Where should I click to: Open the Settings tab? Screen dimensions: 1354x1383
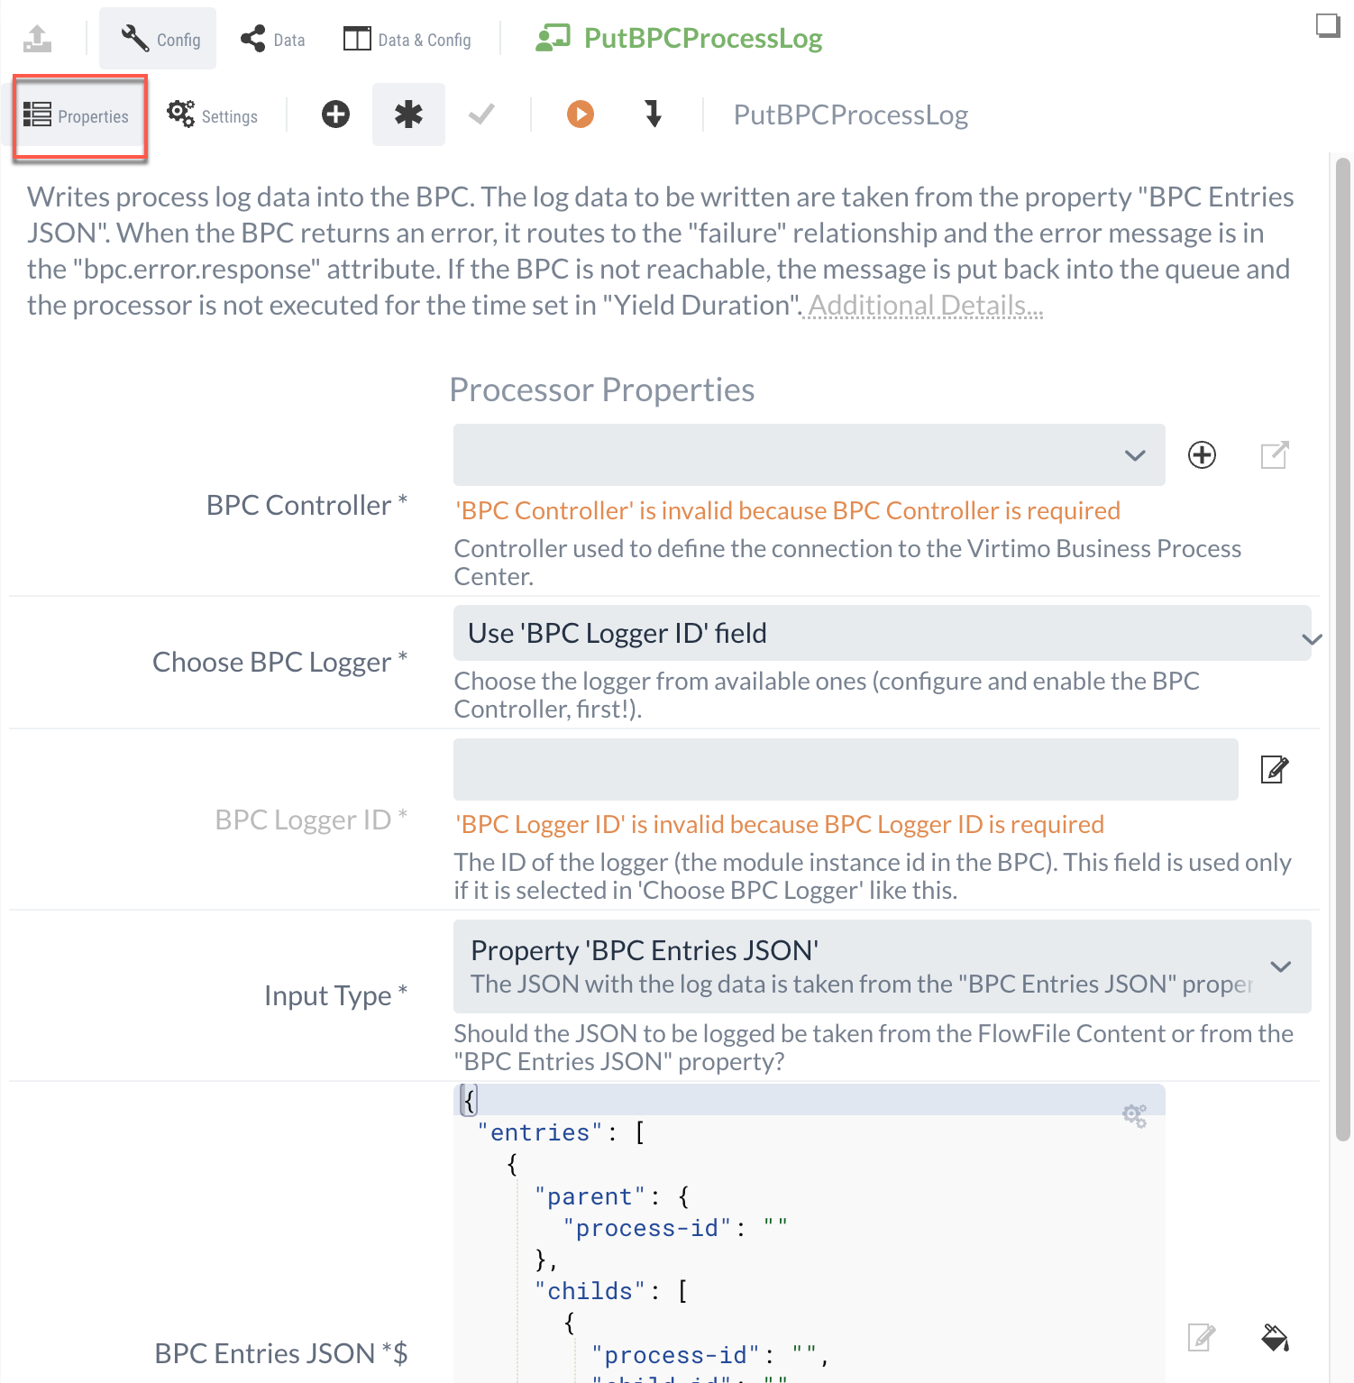click(x=213, y=115)
